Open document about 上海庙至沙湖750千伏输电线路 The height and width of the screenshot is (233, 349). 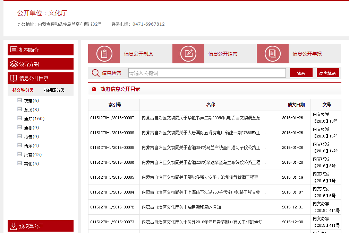tap(204, 192)
